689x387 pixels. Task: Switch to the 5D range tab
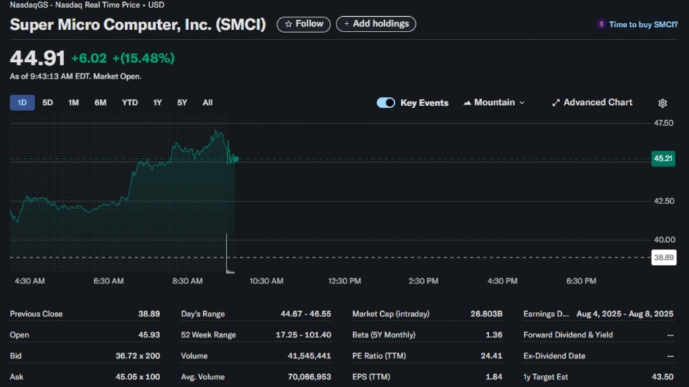click(48, 103)
